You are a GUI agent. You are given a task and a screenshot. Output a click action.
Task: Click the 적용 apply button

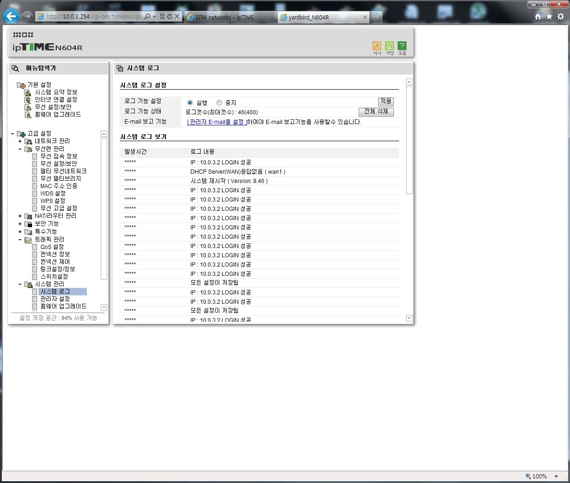pyautogui.click(x=386, y=102)
